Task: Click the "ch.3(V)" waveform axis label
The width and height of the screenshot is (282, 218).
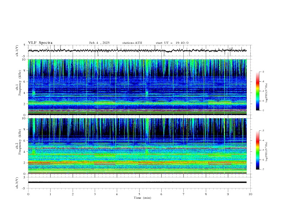Action: coord(17,183)
